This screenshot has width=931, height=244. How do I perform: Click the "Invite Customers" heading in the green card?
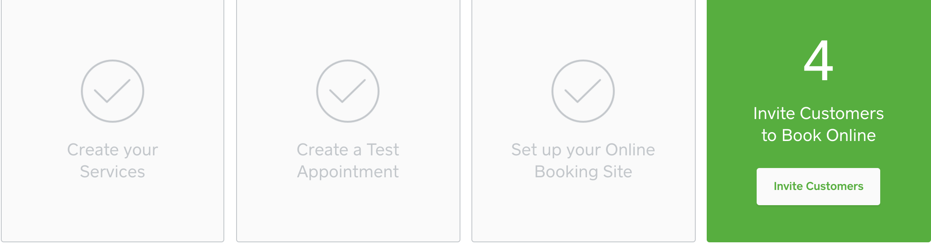pyautogui.click(x=818, y=114)
